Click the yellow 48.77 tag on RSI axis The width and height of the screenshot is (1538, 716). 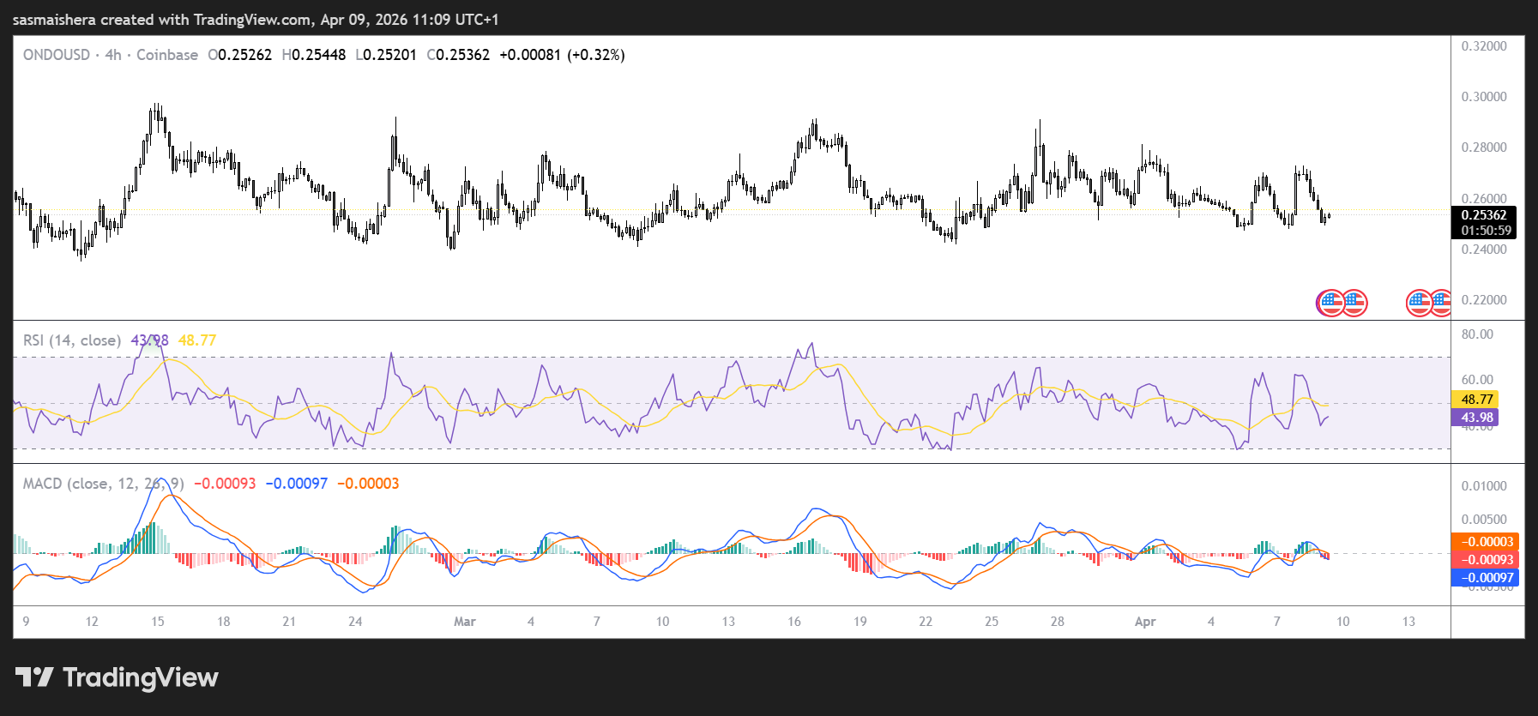tap(1475, 400)
